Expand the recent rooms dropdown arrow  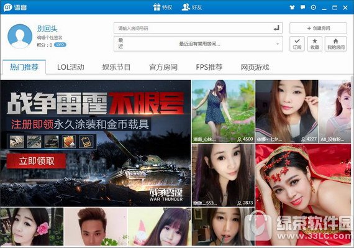pyautogui.click(x=278, y=44)
